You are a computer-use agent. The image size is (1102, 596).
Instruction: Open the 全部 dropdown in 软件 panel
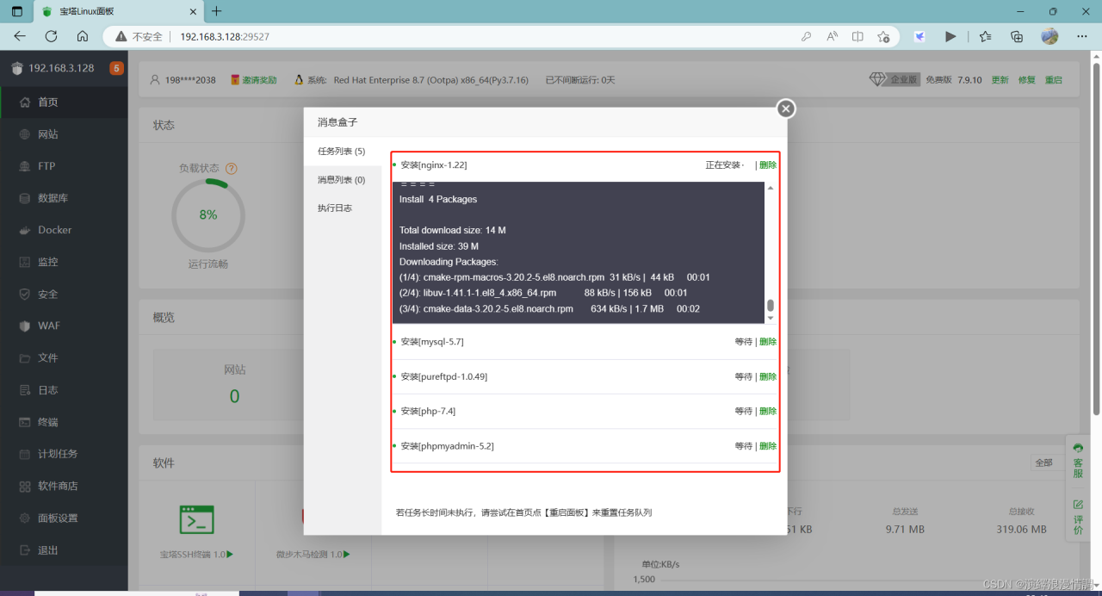tap(1047, 463)
